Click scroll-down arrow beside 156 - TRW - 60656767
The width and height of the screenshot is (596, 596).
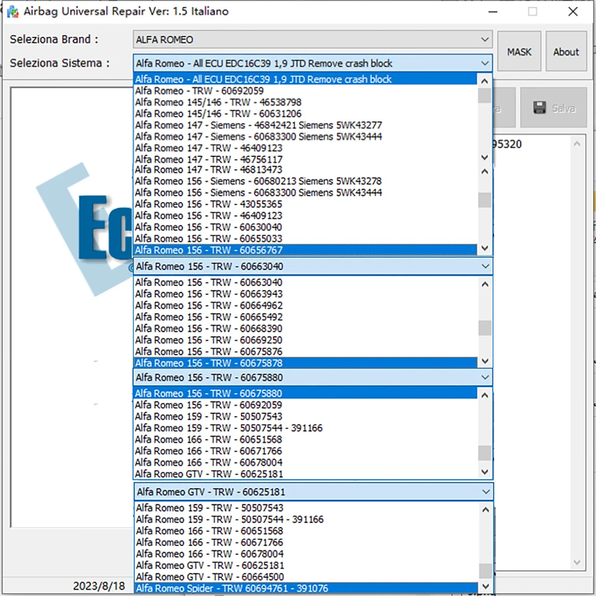tap(485, 248)
